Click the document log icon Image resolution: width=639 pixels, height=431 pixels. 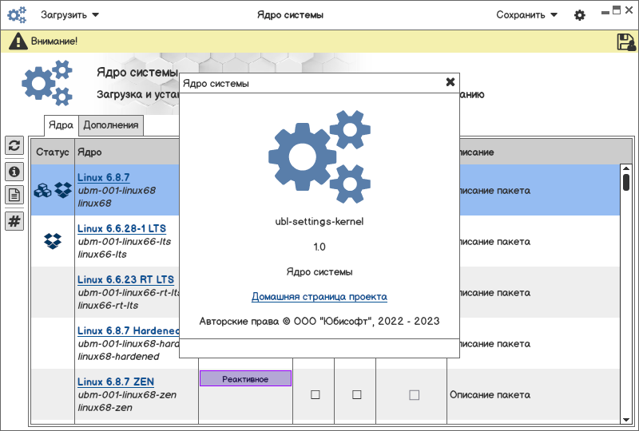(14, 195)
